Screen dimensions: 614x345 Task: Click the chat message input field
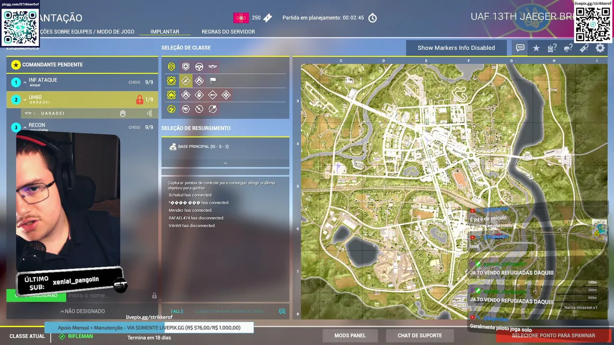pyautogui.click(x=229, y=311)
